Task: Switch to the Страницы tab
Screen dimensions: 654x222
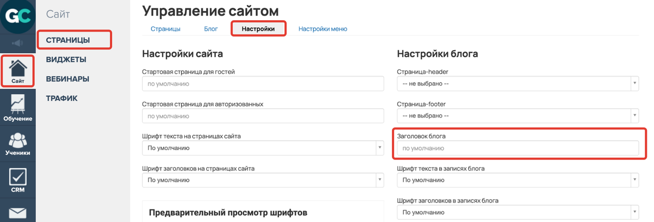Action: (x=165, y=29)
